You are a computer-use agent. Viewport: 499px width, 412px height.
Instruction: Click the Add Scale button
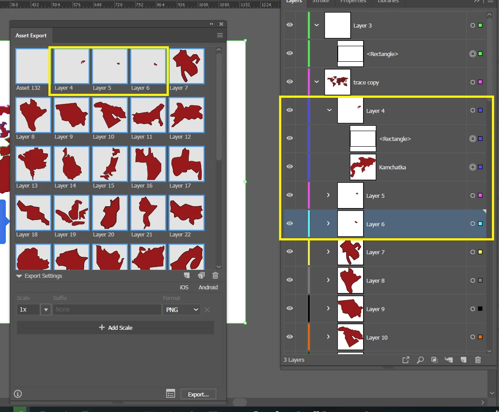(x=116, y=327)
